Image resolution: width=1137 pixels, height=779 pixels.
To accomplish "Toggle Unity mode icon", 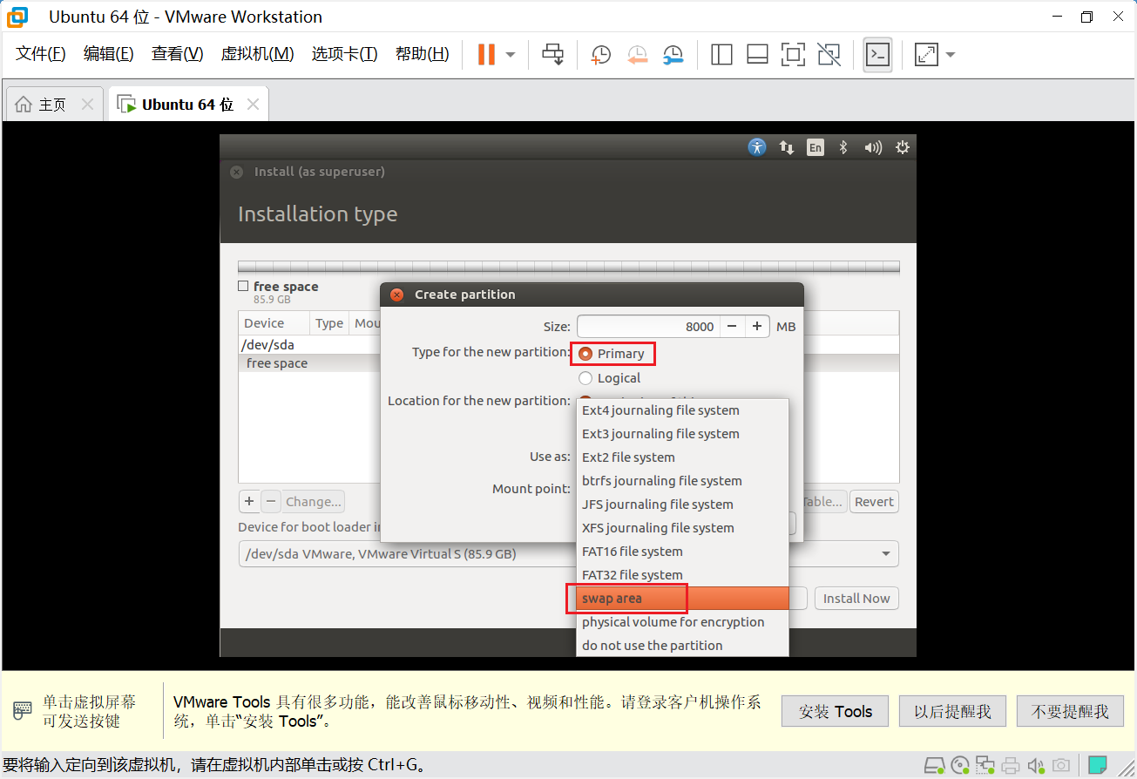I will (x=829, y=55).
